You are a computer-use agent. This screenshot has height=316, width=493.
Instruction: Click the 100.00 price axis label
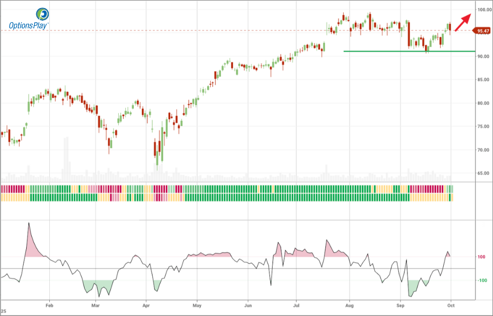coord(483,10)
